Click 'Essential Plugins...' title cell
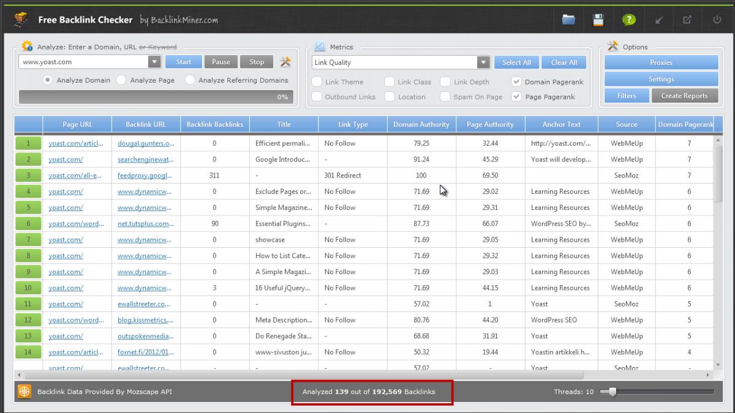Image resolution: width=735 pixels, height=413 pixels. coord(284,223)
